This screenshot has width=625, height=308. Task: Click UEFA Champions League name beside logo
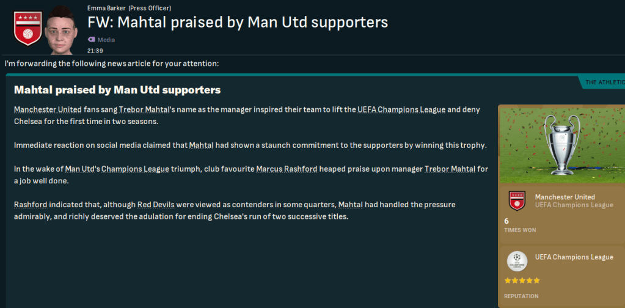coord(574,257)
